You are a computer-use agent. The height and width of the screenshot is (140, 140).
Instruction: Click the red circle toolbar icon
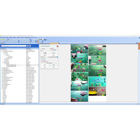tap(41, 39)
